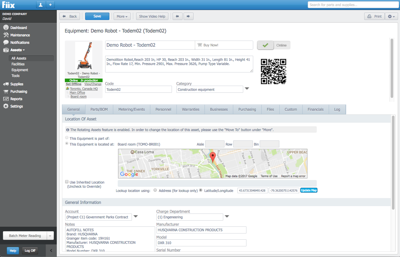
Task: Click the plus icon in top bar
Action: point(50,5)
